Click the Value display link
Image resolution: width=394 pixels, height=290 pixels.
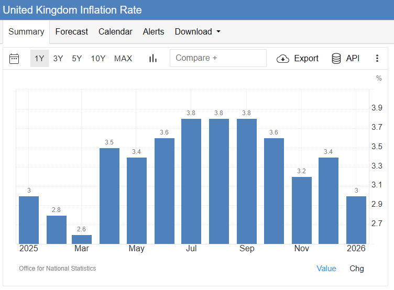(326, 269)
